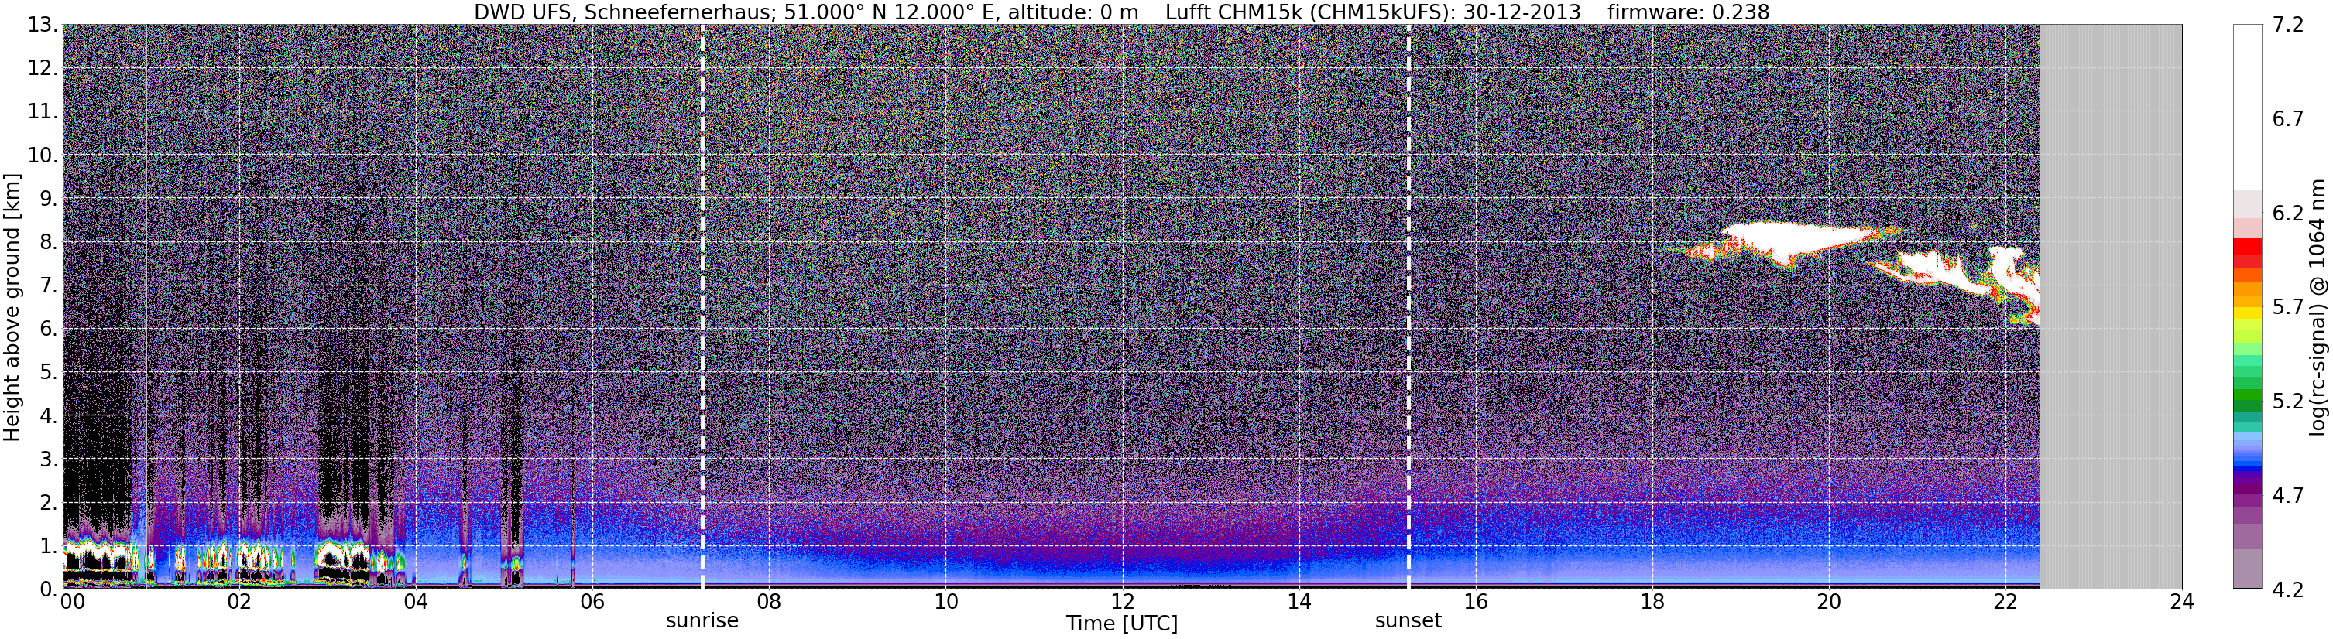
Task: Click the '20' tick on the time axis
Action: pos(1829,602)
